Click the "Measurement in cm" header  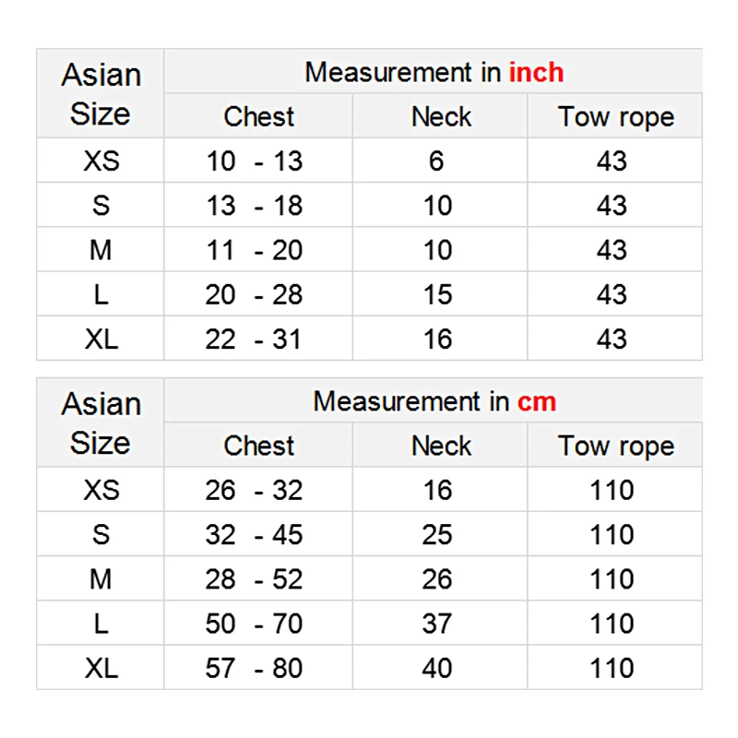(434, 401)
